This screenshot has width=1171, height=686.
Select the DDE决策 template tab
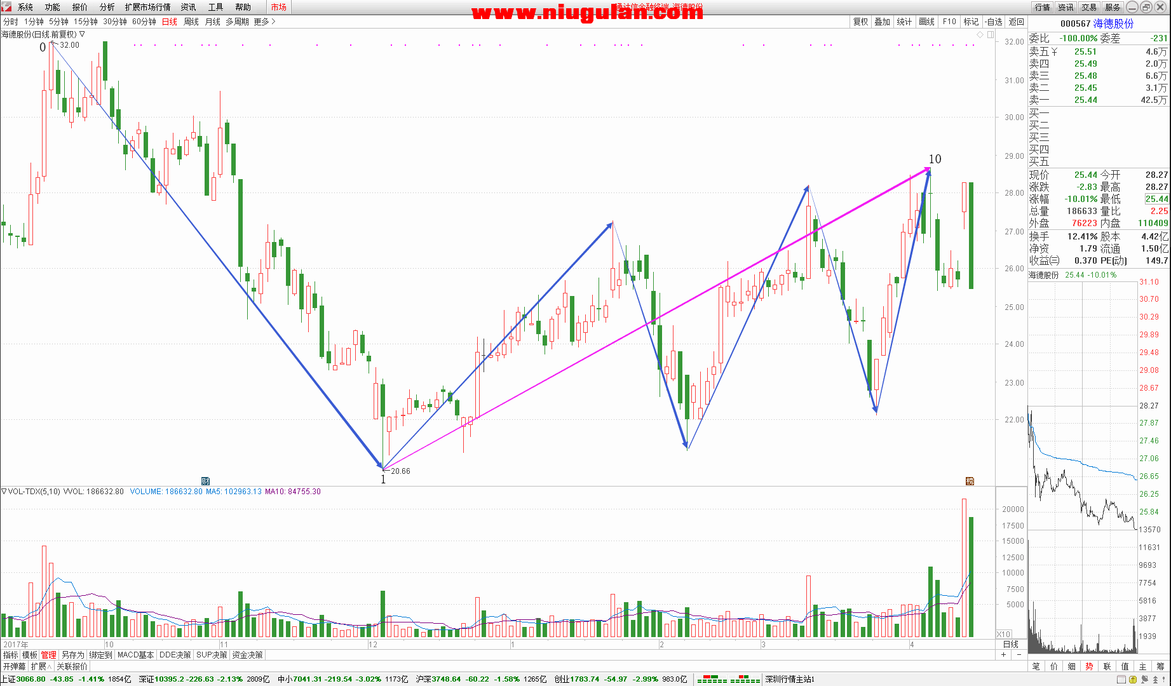[175, 655]
